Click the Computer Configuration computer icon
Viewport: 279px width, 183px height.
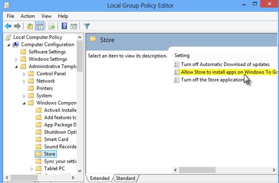tap(16, 45)
